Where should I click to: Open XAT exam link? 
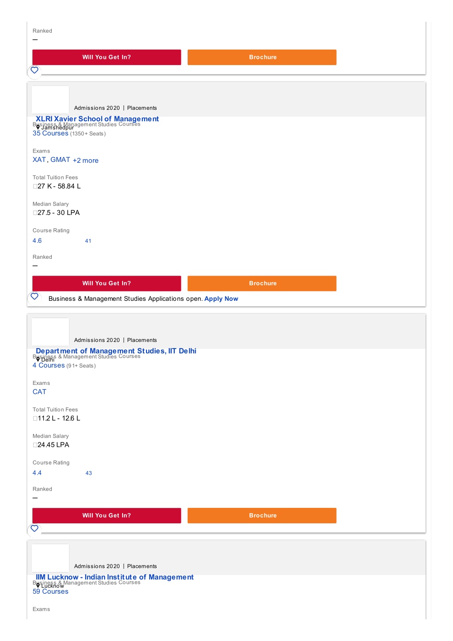point(39,160)
